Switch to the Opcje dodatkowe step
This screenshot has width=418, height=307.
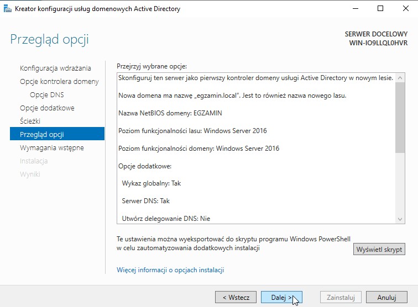[47, 108]
